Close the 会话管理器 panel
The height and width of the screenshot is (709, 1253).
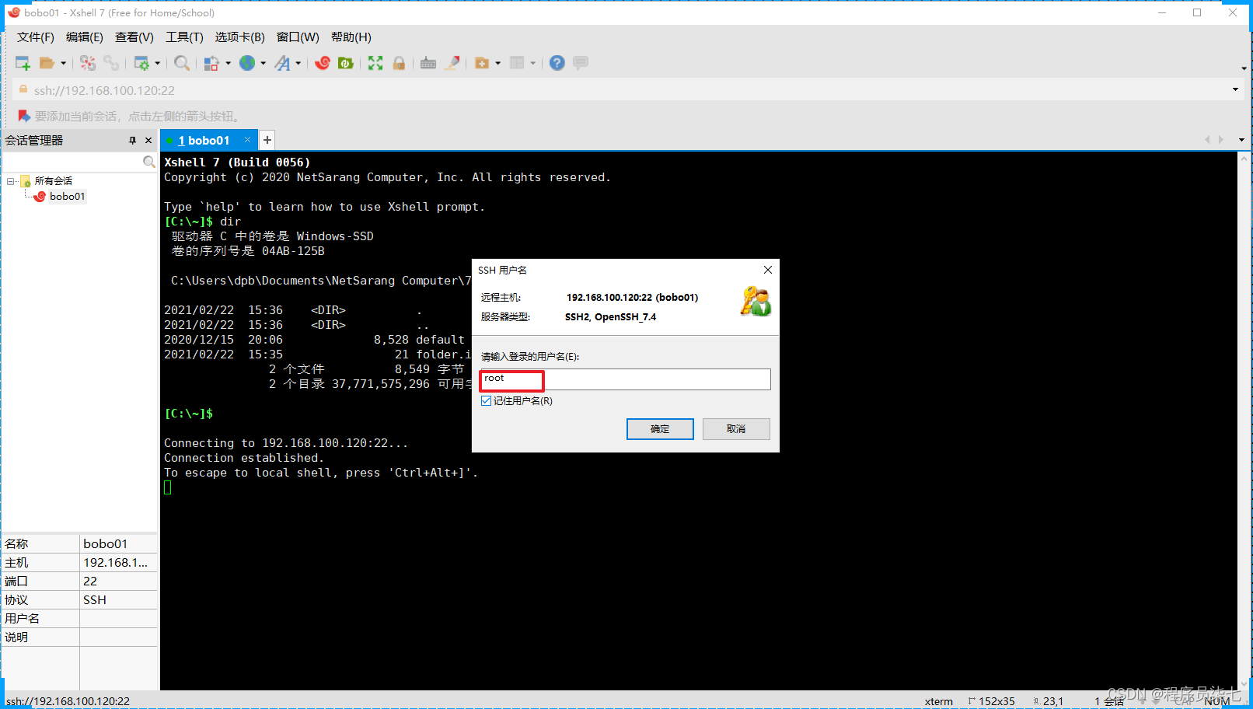148,141
